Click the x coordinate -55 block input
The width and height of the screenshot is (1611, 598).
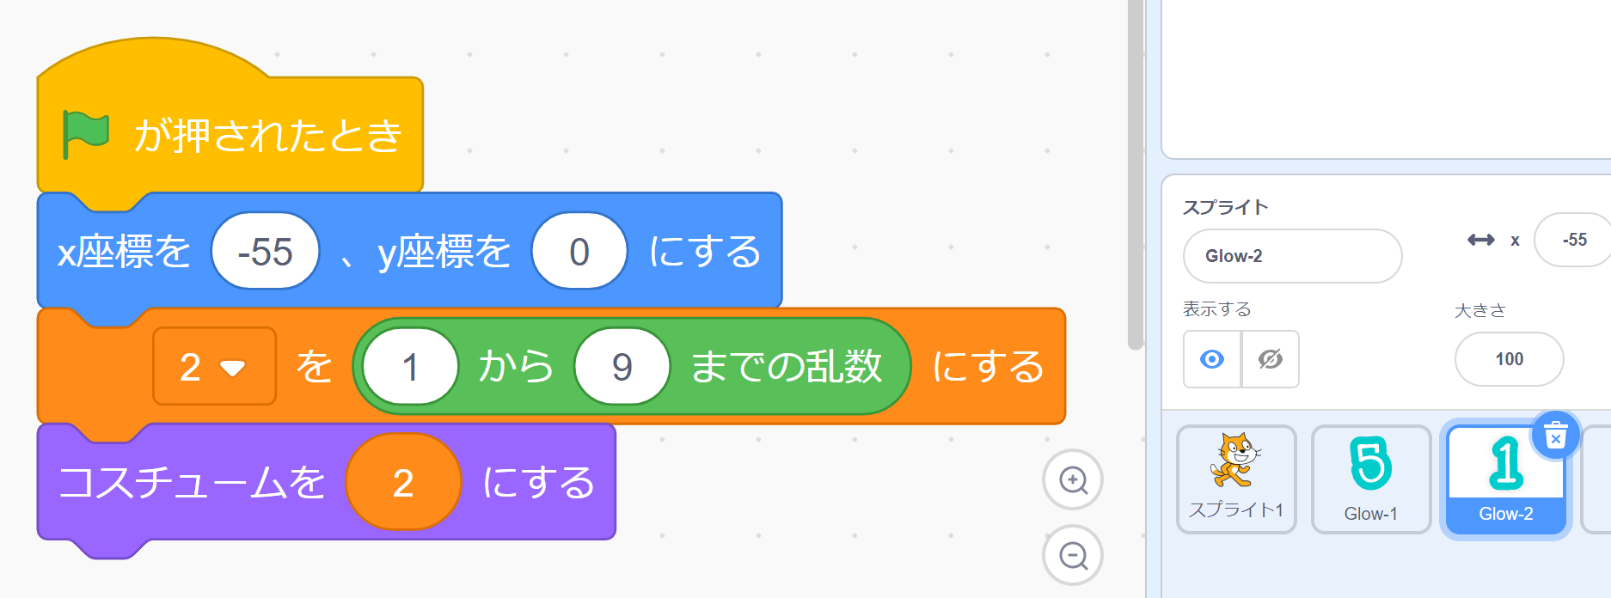pos(266,252)
